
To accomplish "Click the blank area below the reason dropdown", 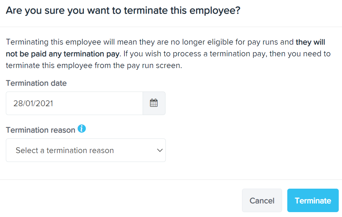I will [x=86, y=170].
